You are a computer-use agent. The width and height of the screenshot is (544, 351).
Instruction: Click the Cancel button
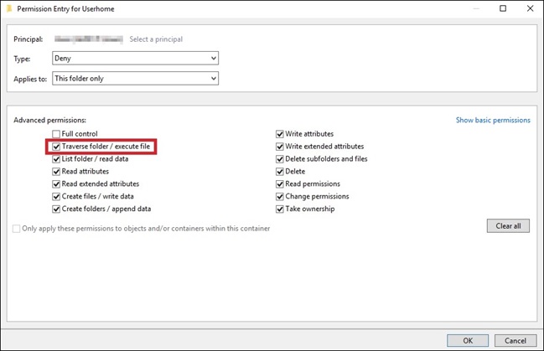(x=516, y=341)
